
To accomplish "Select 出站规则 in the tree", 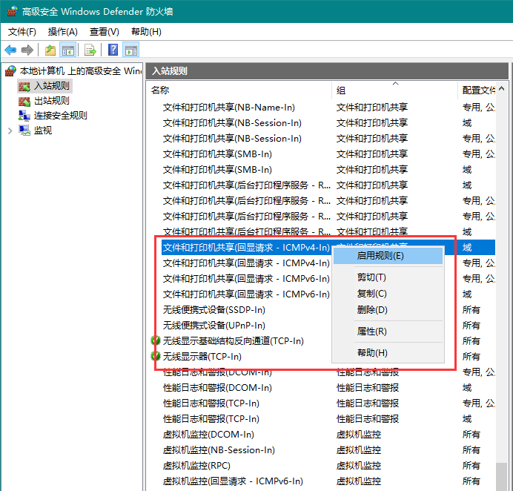I will (52, 100).
